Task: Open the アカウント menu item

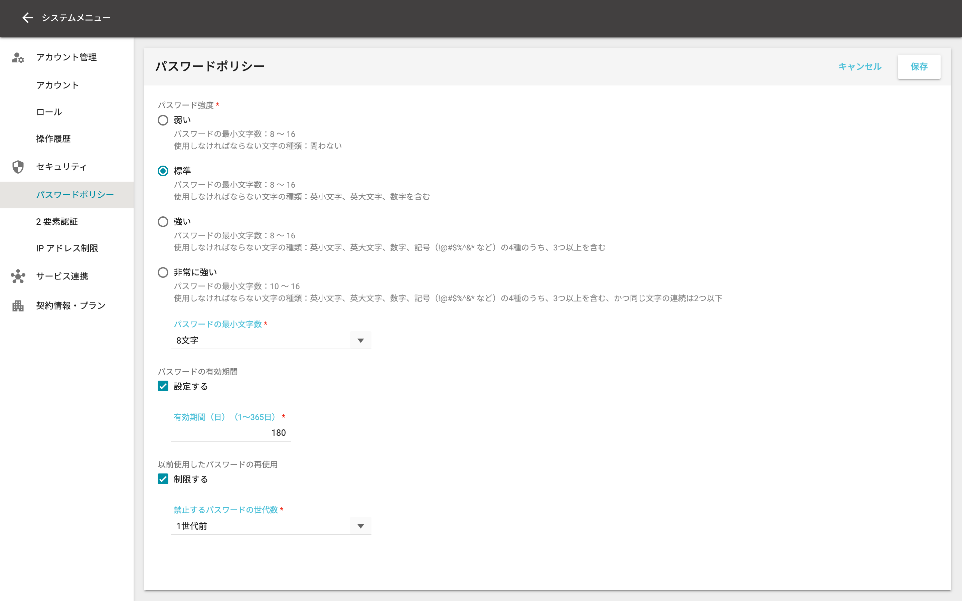Action: (58, 85)
